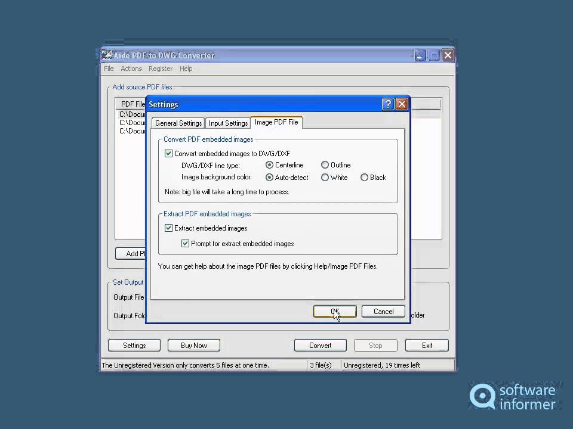
Task: Switch to the General Settings tab
Action: (178, 123)
